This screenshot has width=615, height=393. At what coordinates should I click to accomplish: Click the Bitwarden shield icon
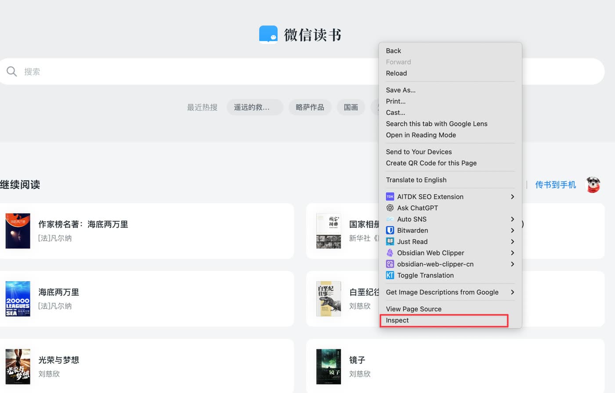point(390,230)
